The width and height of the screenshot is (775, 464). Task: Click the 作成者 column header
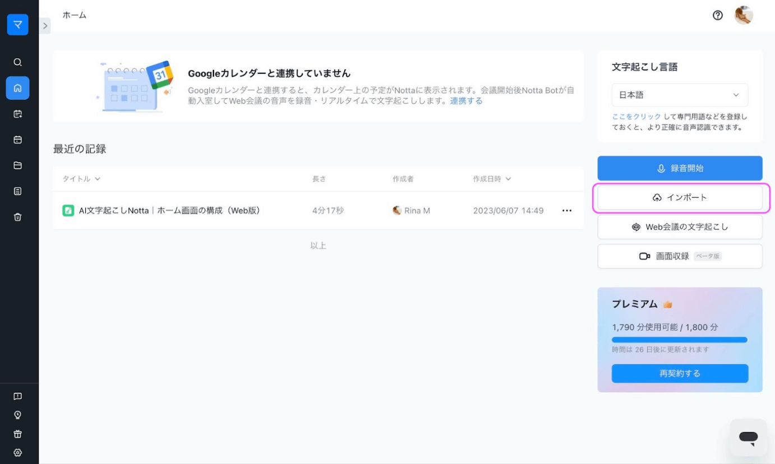point(403,179)
